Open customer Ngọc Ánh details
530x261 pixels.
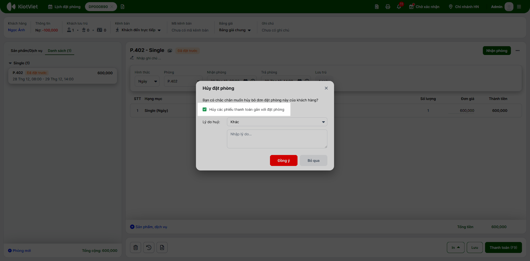pos(17,30)
